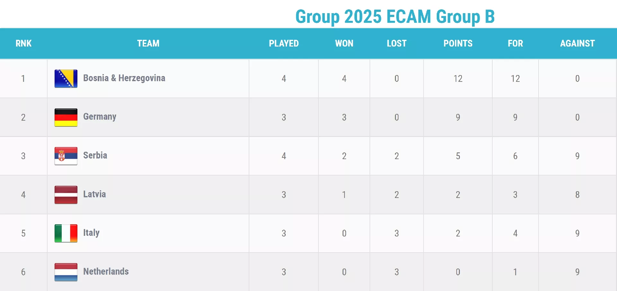This screenshot has width=617, height=291.
Task: Click the Latvia flag icon
Action: pyautogui.click(x=66, y=195)
